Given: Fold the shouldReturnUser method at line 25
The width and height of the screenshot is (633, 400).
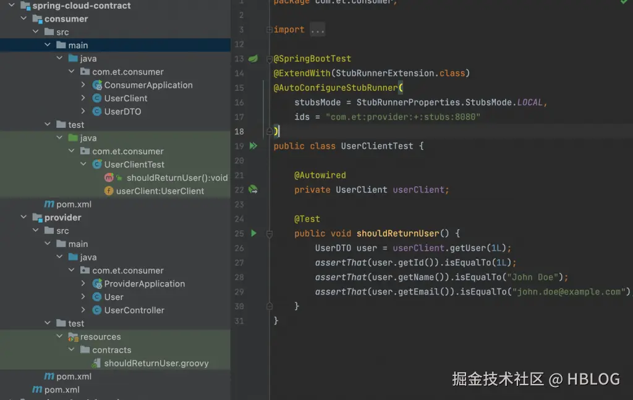Looking at the screenshot, I should tap(270, 234).
